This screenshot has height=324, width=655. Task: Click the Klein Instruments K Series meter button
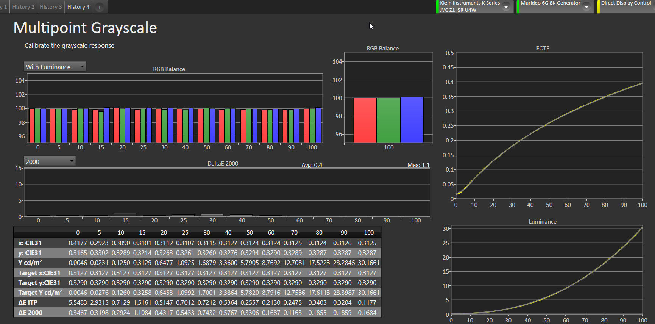pos(469,6)
